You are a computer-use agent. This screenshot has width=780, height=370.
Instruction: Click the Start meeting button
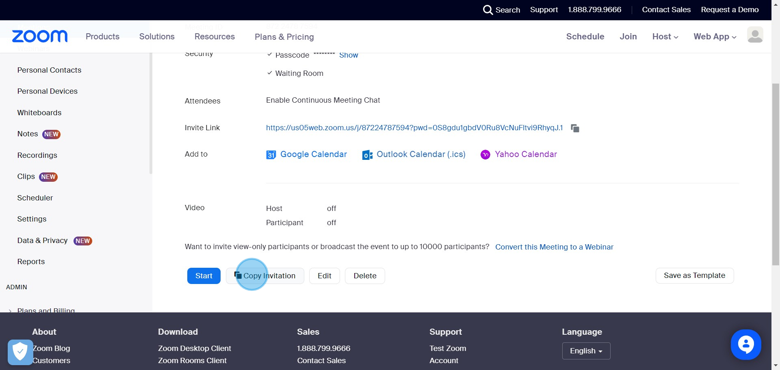point(204,276)
